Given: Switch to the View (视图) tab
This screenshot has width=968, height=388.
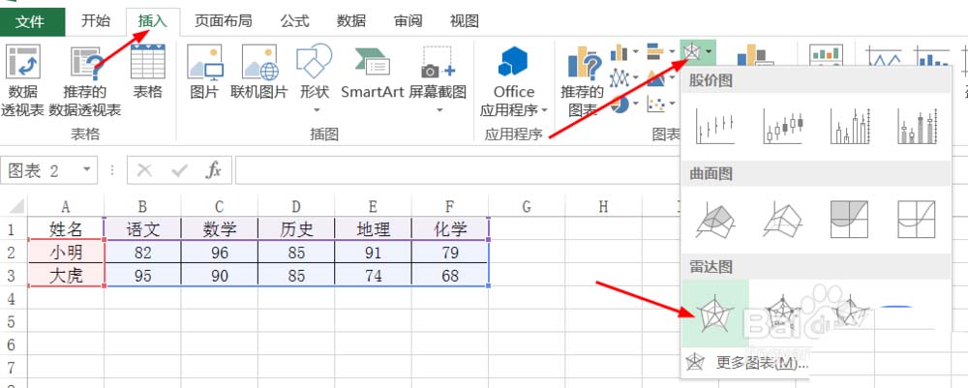Looking at the screenshot, I should (x=465, y=21).
